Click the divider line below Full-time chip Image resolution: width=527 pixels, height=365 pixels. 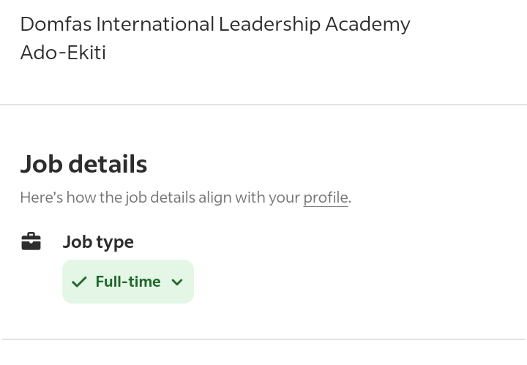[264, 339]
